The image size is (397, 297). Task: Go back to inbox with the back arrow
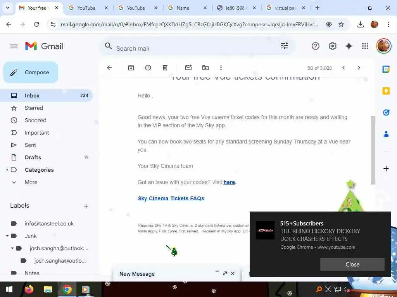point(109,68)
